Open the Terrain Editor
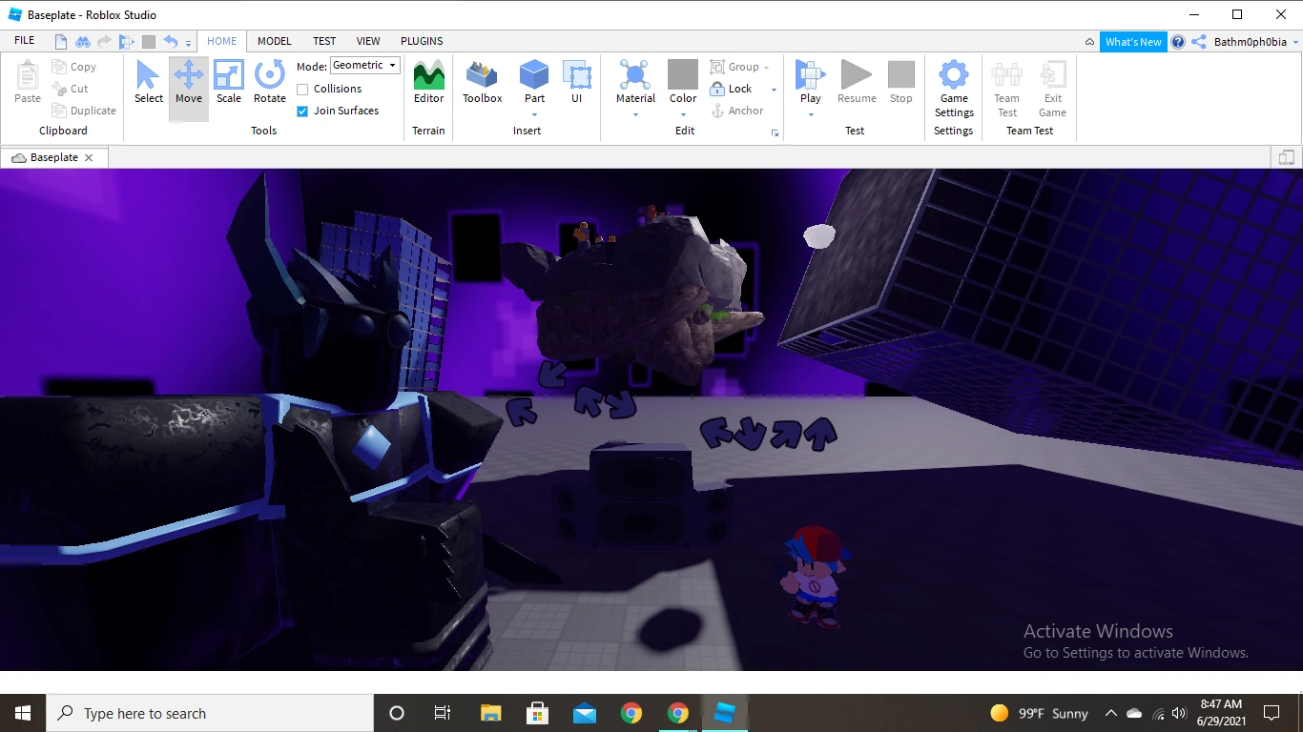1303x732 pixels. pos(428,82)
